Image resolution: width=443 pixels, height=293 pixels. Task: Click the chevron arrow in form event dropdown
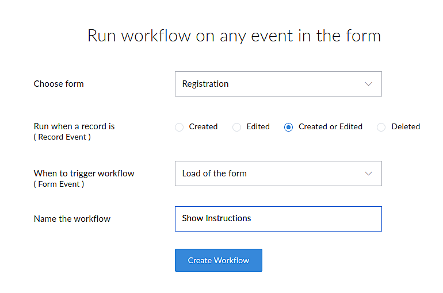pyautogui.click(x=369, y=174)
